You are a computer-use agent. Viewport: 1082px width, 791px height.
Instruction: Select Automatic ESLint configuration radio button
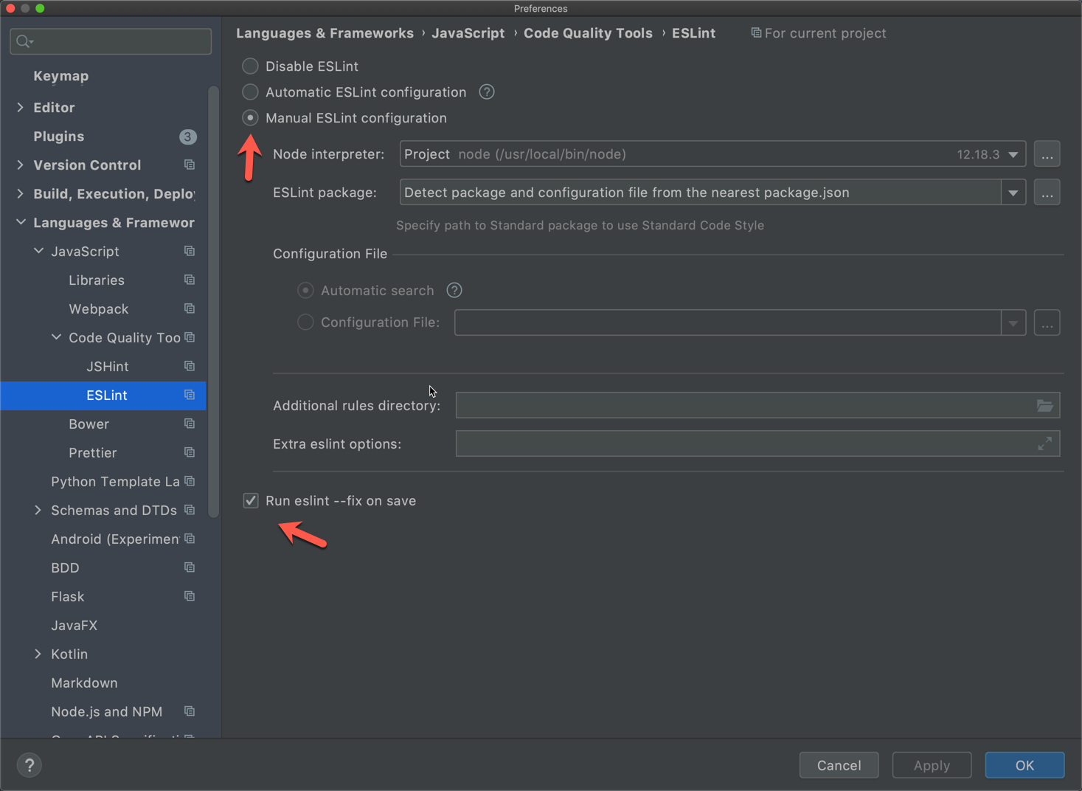251,92
